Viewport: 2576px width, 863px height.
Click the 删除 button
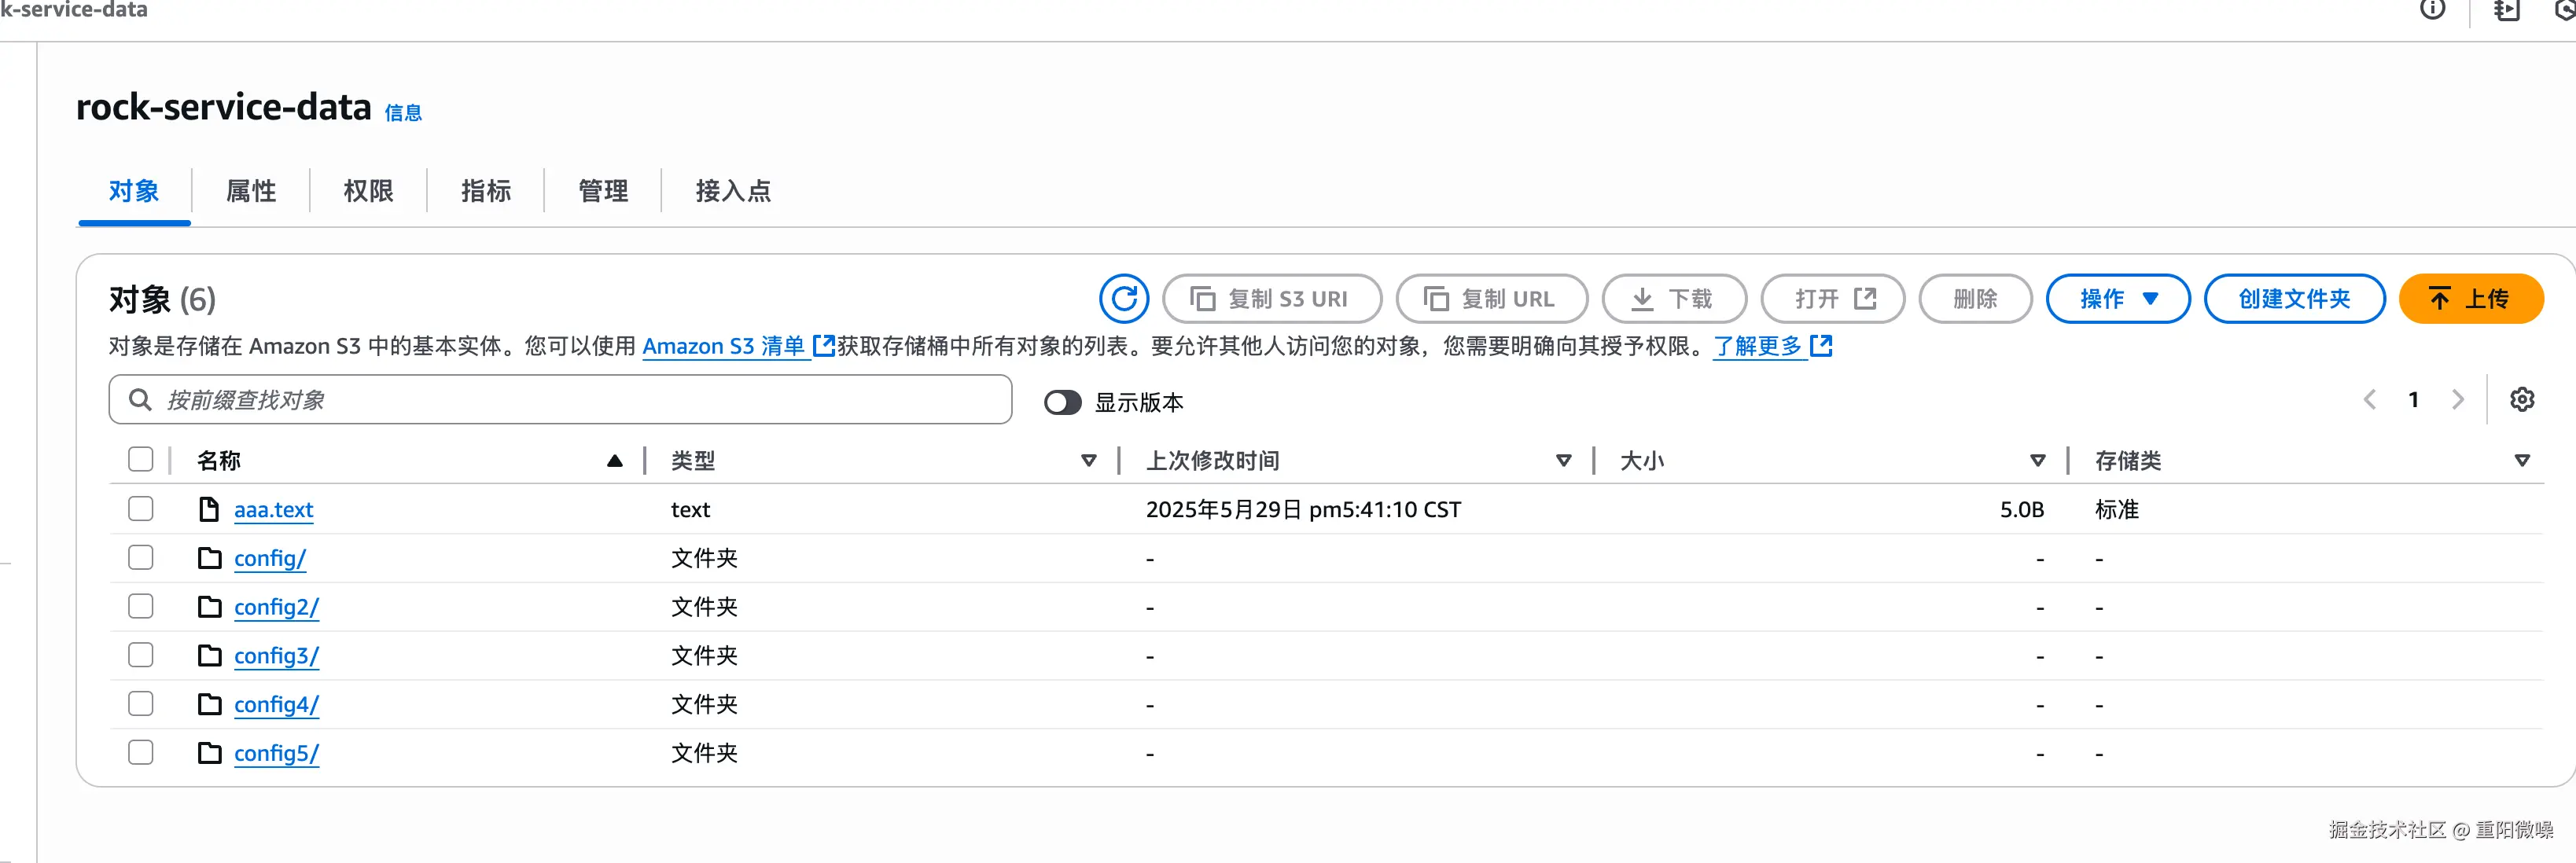[x=1975, y=299]
